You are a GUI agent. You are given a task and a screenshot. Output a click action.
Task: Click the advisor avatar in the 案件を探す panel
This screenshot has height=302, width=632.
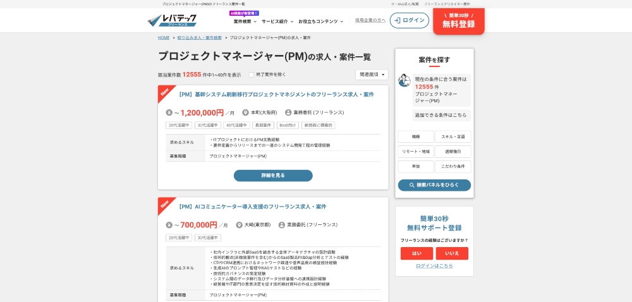[404, 80]
